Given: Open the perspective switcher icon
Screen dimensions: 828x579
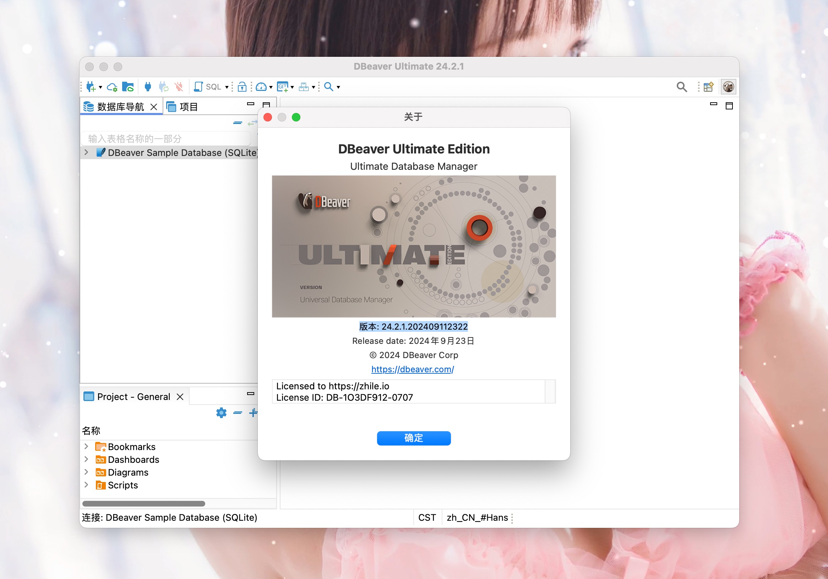Looking at the screenshot, I should point(708,87).
